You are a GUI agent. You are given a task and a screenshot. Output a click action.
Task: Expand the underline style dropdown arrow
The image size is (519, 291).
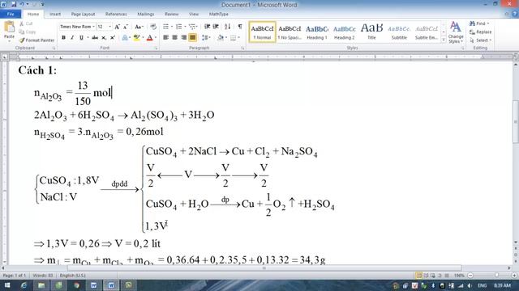(88, 38)
